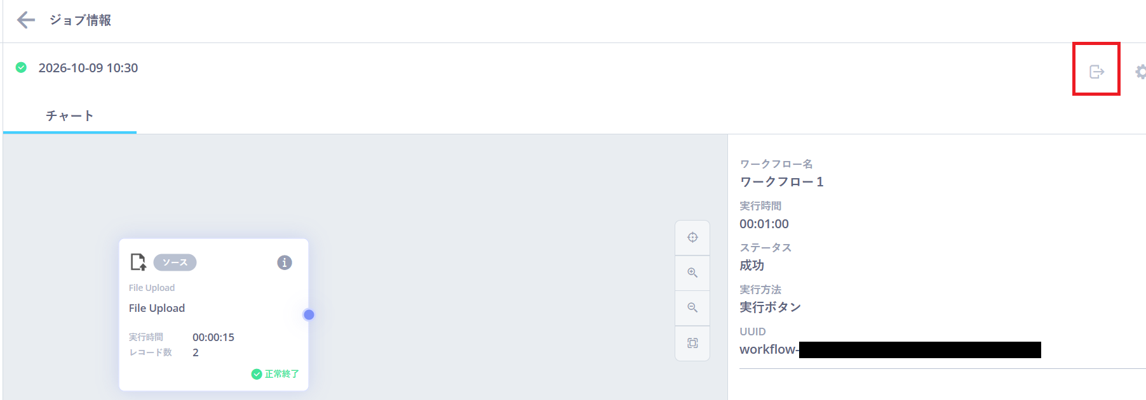Open settings with the gear icon

(1141, 72)
